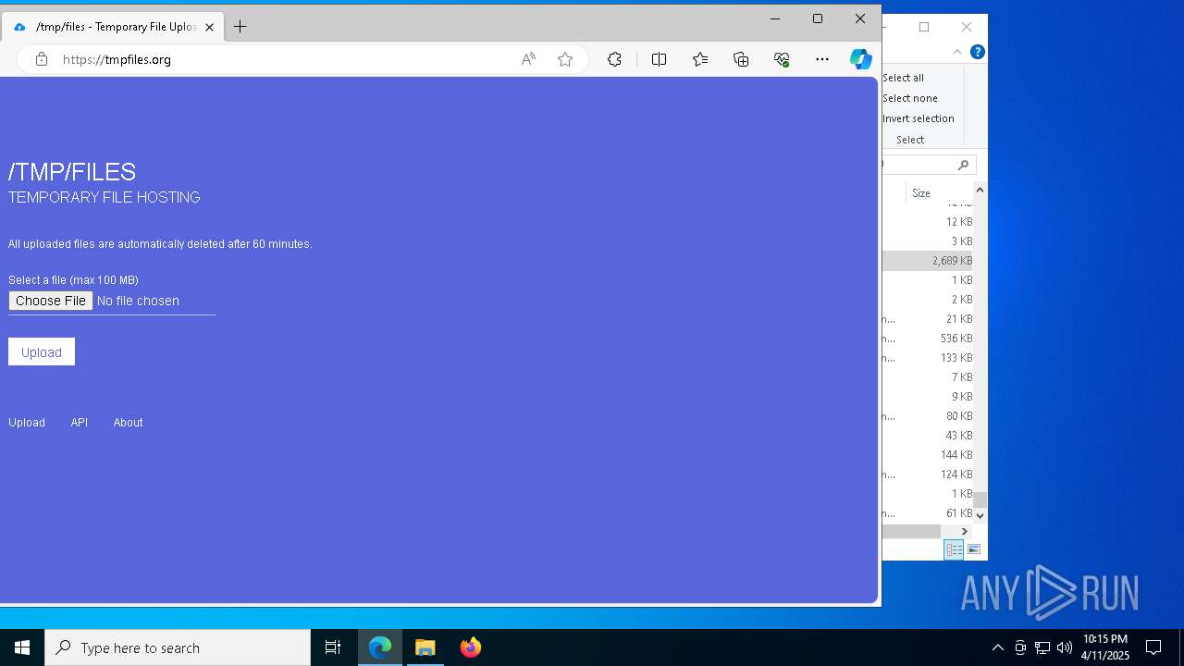This screenshot has height=666, width=1184.
Task: Close the /tmp/files tab
Action: pos(210,27)
